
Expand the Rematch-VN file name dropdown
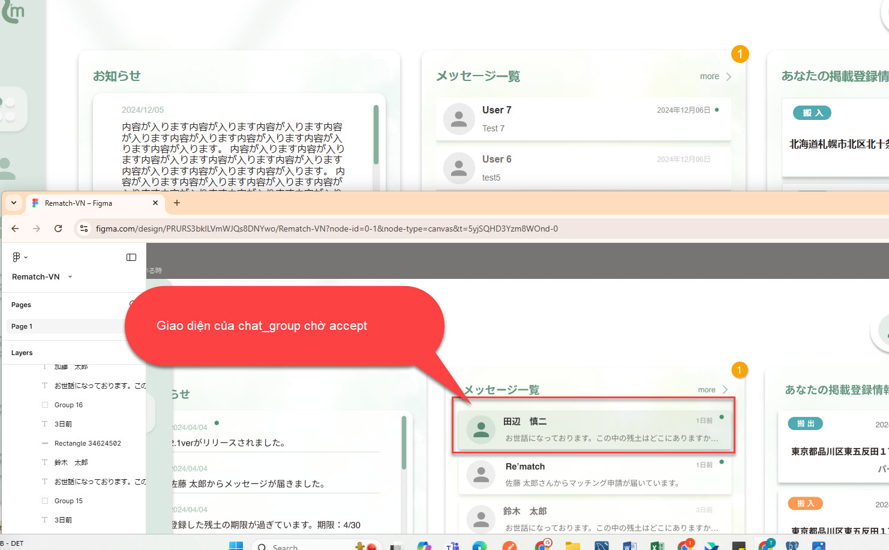70,276
